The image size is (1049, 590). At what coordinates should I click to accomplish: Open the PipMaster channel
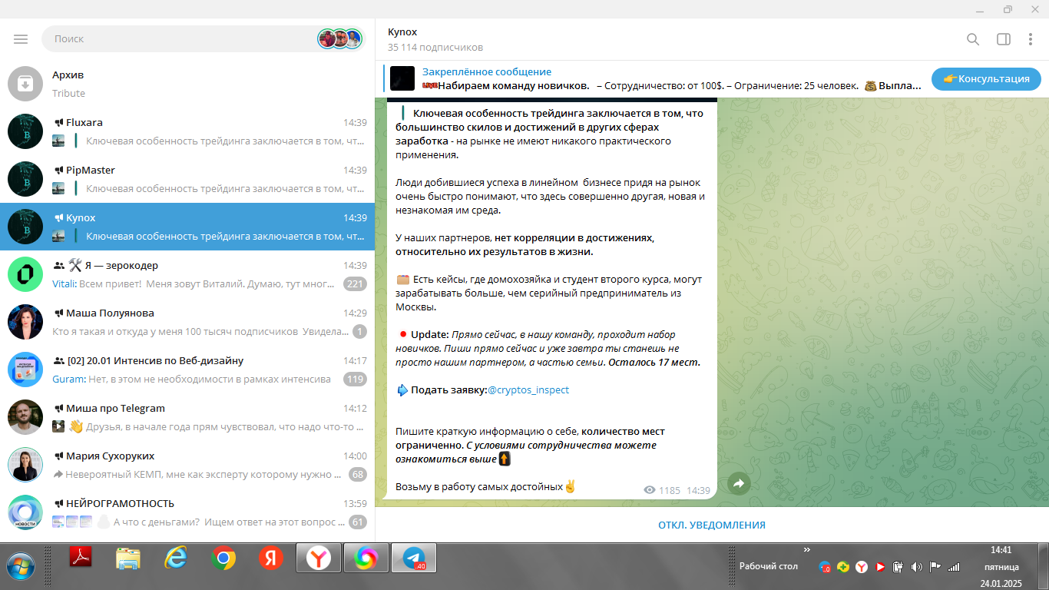(187, 179)
